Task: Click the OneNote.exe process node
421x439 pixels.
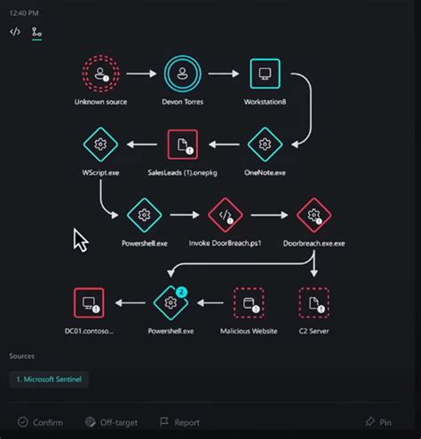Action: tap(265, 145)
